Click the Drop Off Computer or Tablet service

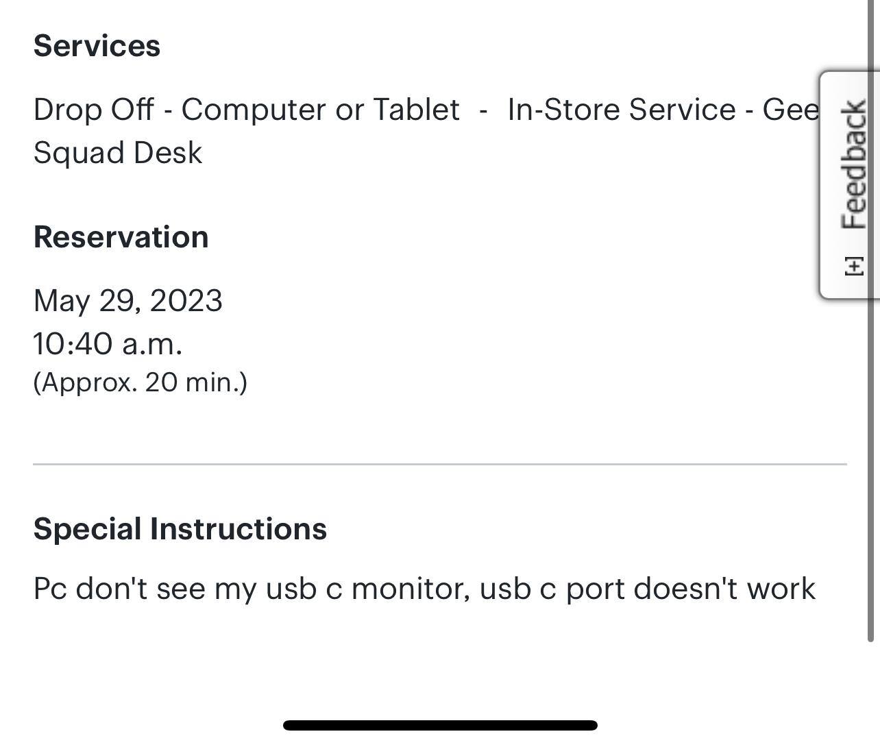pos(247,109)
